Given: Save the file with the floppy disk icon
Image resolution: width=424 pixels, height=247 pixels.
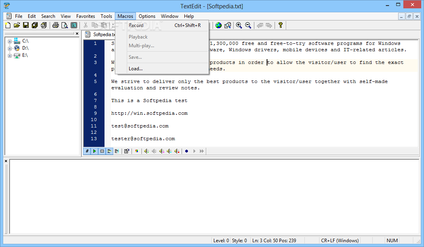Looking at the screenshot, I should [26, 25].
